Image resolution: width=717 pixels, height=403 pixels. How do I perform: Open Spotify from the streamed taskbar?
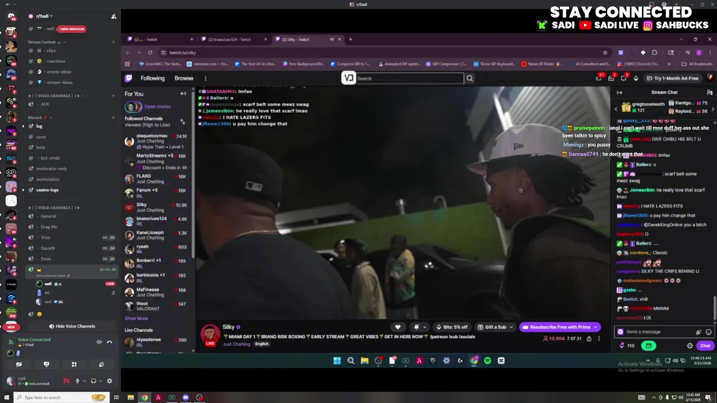pos(487,360)
